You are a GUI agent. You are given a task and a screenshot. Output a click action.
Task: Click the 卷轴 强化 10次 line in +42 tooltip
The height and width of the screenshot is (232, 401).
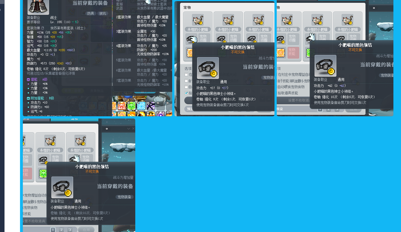tap(344, 97)
